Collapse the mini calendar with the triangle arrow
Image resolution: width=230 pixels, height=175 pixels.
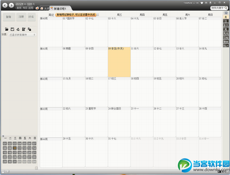[x=3, y=136]
